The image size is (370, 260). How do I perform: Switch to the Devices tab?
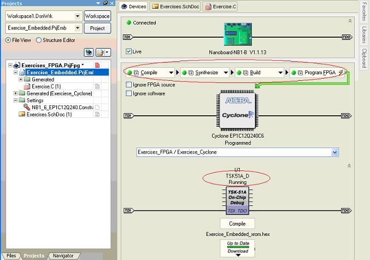pyautogui.click(x=133, y=7)
